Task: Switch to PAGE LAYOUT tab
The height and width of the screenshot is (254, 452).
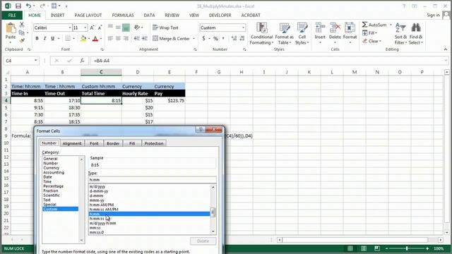Action: (88, 16)
